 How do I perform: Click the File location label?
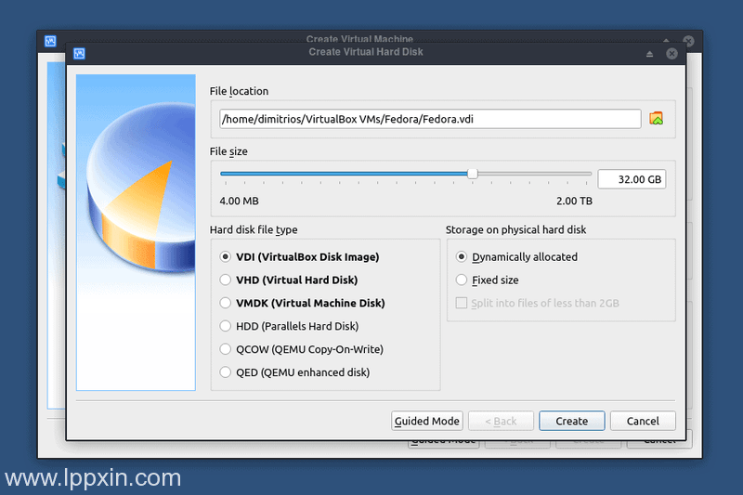coord(240,91)
